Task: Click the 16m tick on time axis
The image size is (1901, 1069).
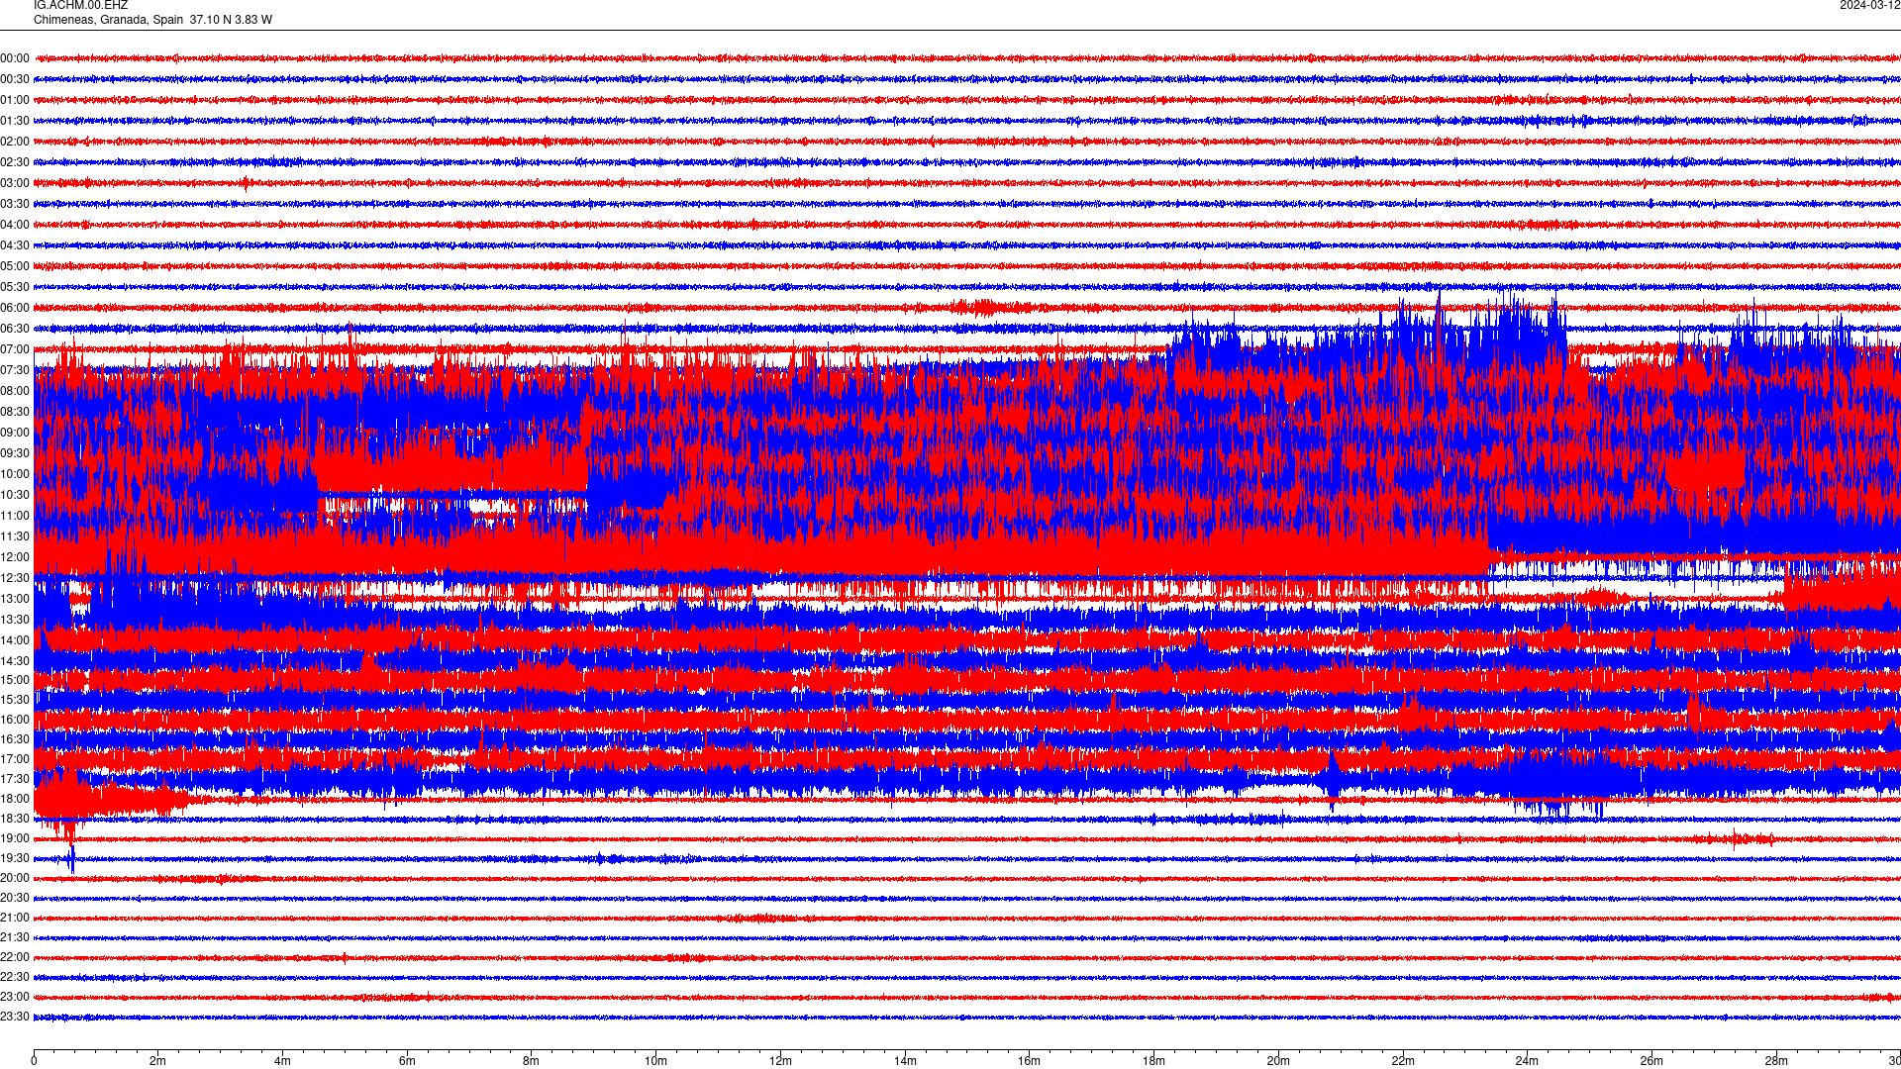Action: [1030, 1061]
